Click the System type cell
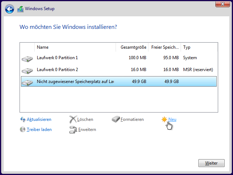 click(x=190, y=58)
